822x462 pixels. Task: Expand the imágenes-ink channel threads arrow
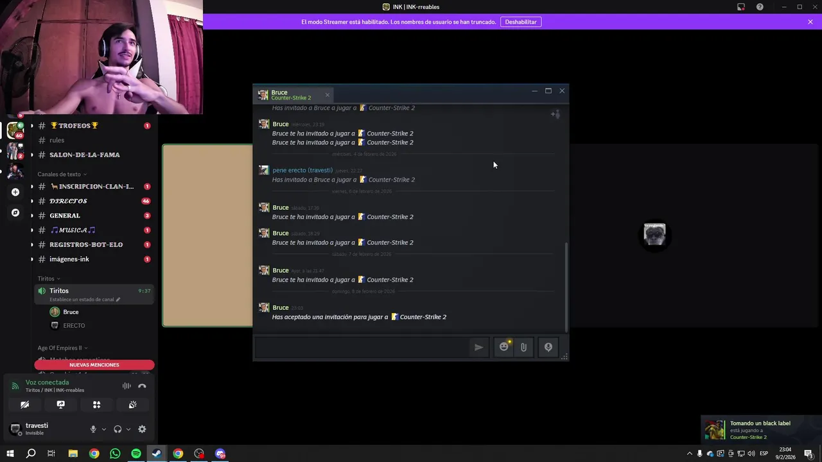pyautogui.click(x=32, y=259)
